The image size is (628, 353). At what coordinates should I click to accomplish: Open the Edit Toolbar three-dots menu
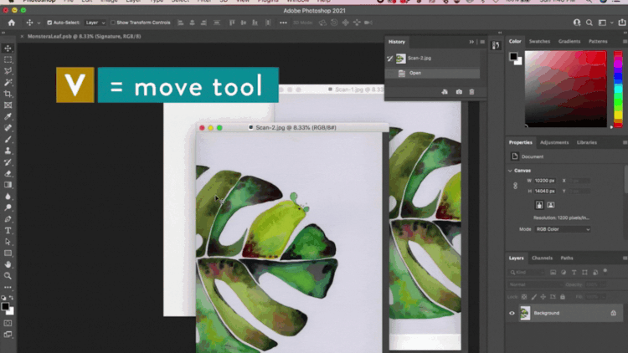(8, 288)
